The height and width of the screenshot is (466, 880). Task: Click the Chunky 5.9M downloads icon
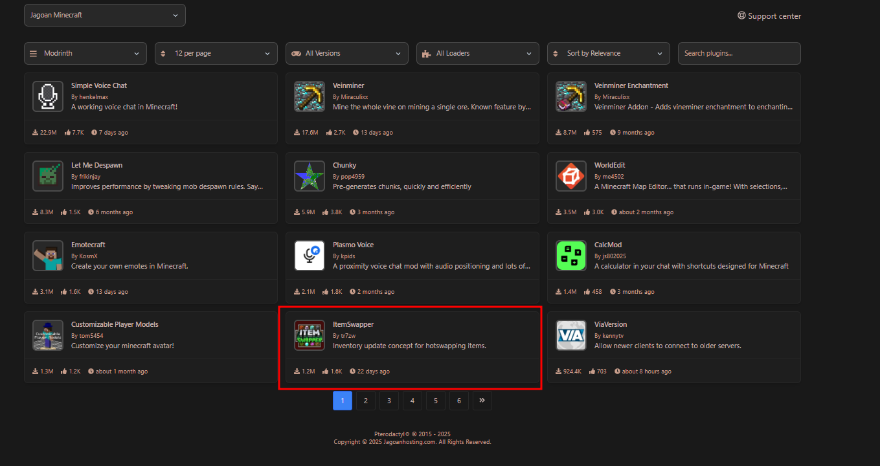click(x=297, y=212)
